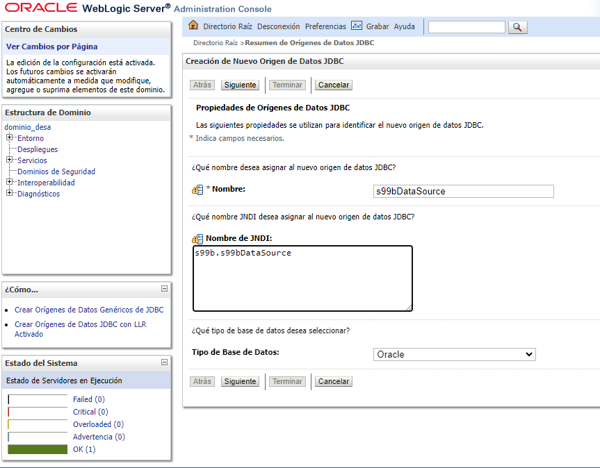The height and width of the screenshot is (468, 600).
Task: Click the Overloaded status progress bar
Action: tap(38, 424)
